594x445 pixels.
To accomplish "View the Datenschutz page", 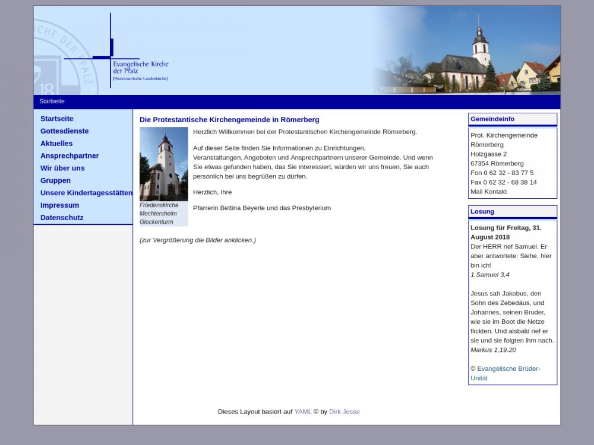I will coord(62,218).
